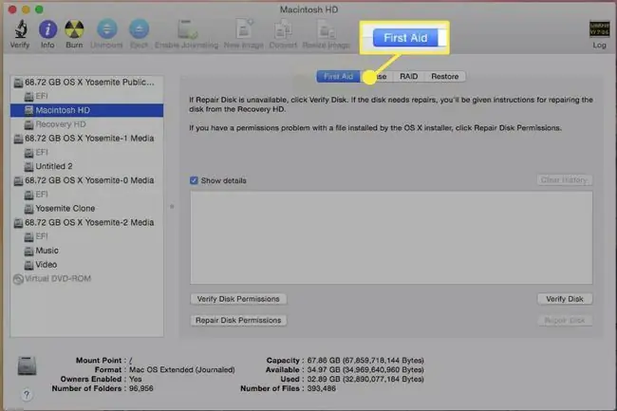The height and width of the screenshot is (411, 617).
Task: Switch to the RAID tab
Action: click(x=408, y=76)
